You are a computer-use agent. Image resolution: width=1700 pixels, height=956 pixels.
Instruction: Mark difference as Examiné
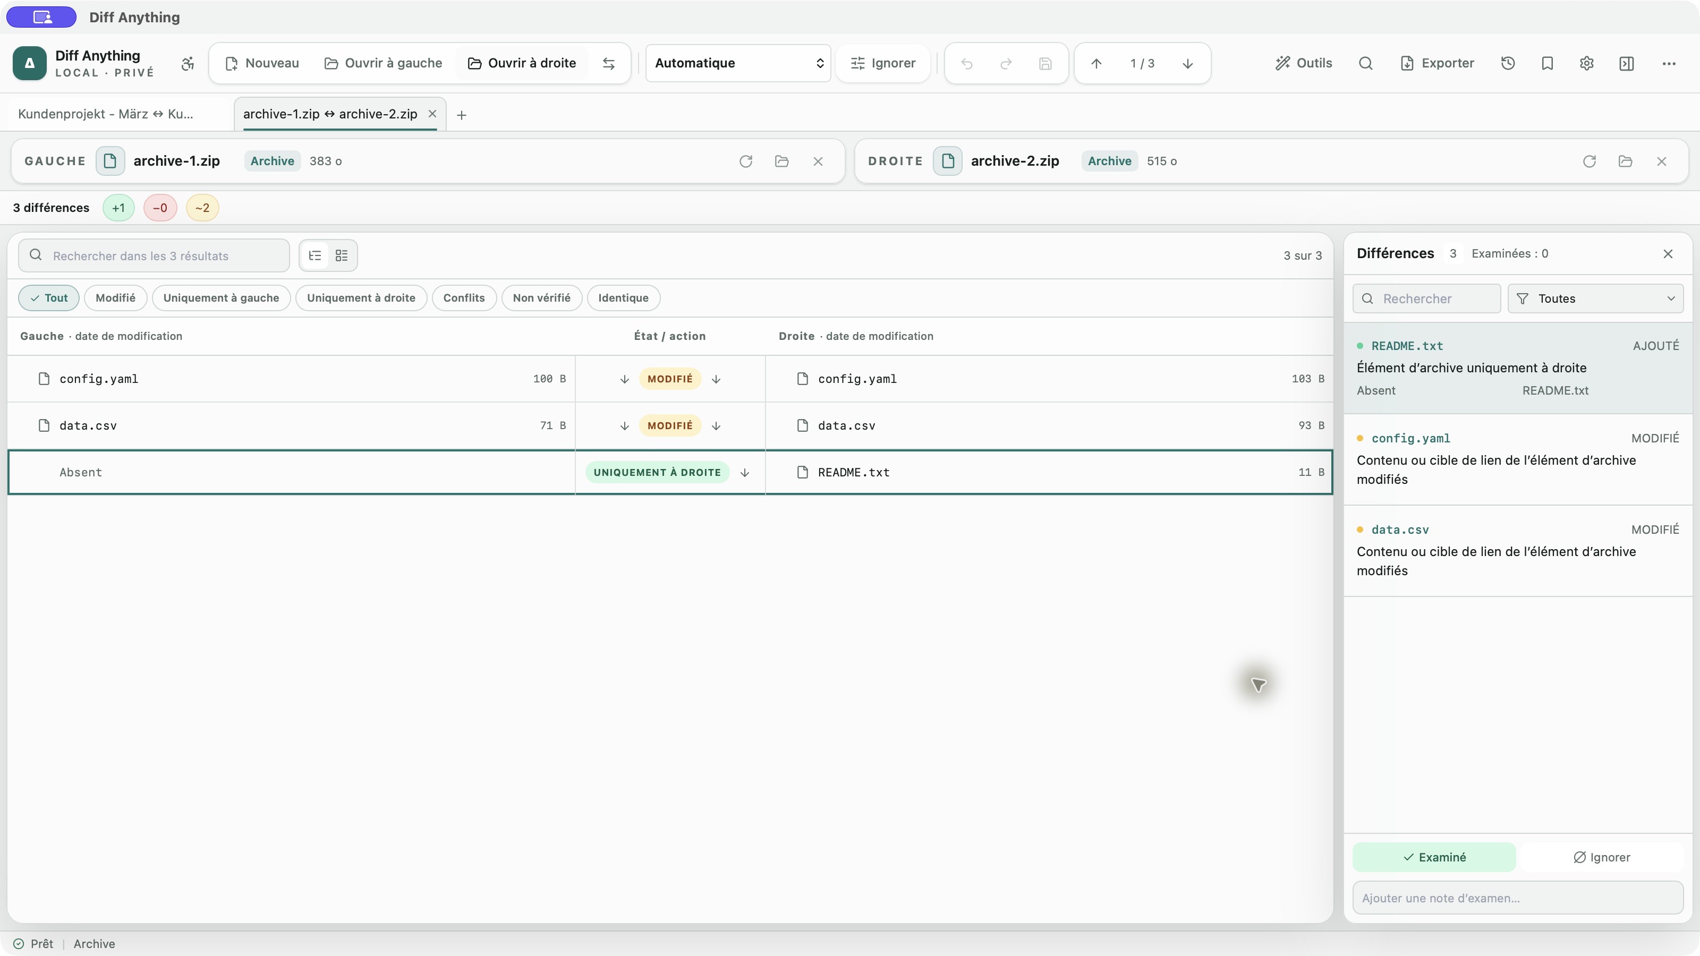[x=1434, y=857]
